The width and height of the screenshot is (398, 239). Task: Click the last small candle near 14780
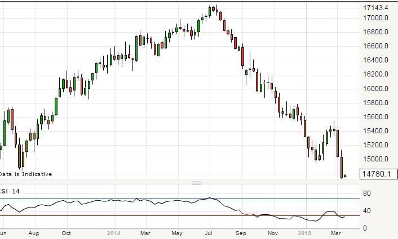coord(346,176)
